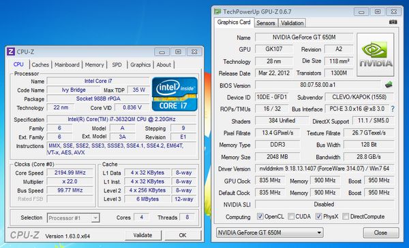Click the CPU-Z app icon in title bar
Screen dimensions: 409x248
coord(10,52)
